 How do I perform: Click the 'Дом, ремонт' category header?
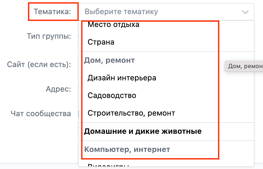110,60
